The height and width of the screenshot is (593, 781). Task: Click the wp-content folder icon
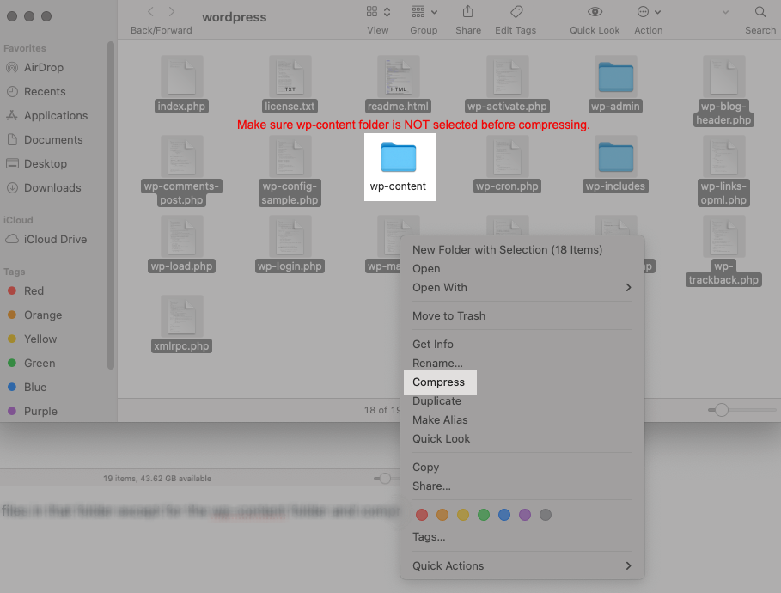(398, 156)
